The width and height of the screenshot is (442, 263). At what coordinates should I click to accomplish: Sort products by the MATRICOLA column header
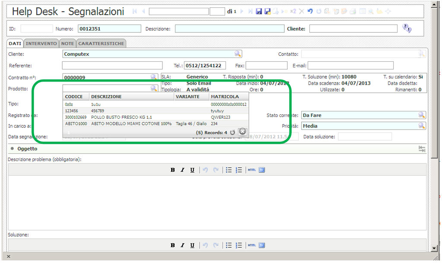[x=225, y=97]
